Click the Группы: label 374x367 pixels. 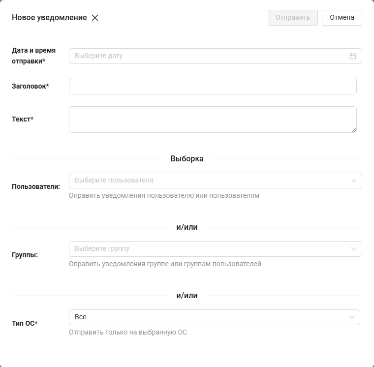tap(25, 255)
